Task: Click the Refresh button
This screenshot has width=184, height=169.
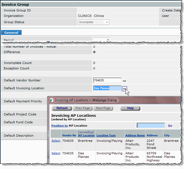Action: click(62, 108)
